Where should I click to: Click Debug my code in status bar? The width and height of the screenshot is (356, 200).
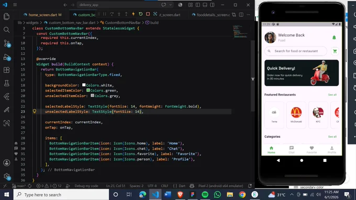(86, 186)
